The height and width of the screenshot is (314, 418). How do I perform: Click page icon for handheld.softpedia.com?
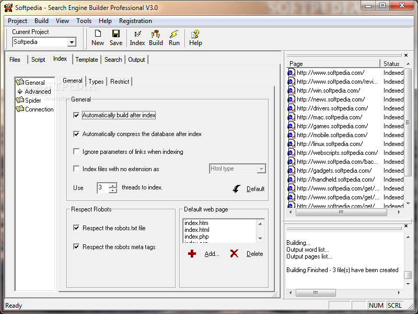pyautogui.click(x=291, y=180)
